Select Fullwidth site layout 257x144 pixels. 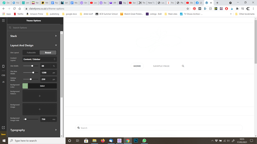tap(31, 53)
